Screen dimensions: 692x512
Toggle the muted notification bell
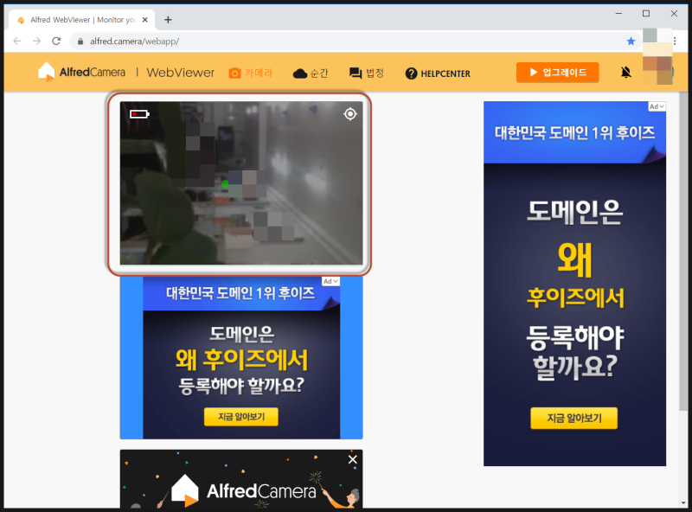click(625, 73)
